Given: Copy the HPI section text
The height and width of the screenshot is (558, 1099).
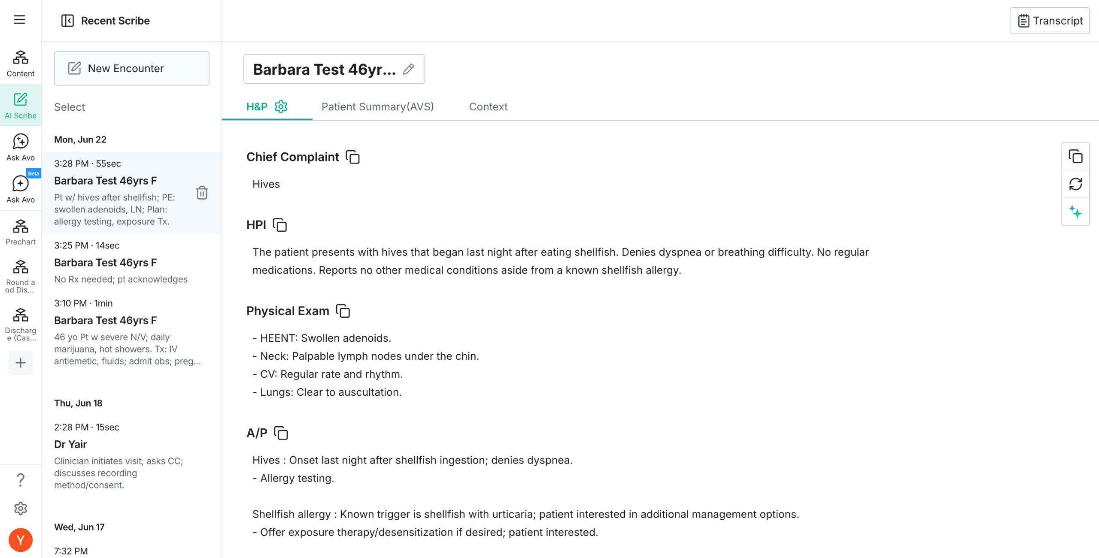Looking at the screenshot, I should [280, 225].
